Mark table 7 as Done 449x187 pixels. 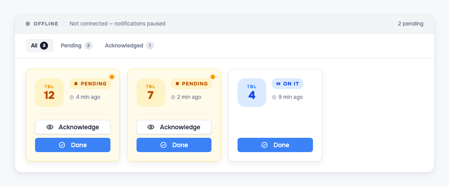(x=174, y=145)
